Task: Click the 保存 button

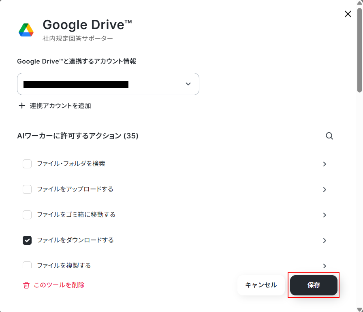Action: coord(314,285)
